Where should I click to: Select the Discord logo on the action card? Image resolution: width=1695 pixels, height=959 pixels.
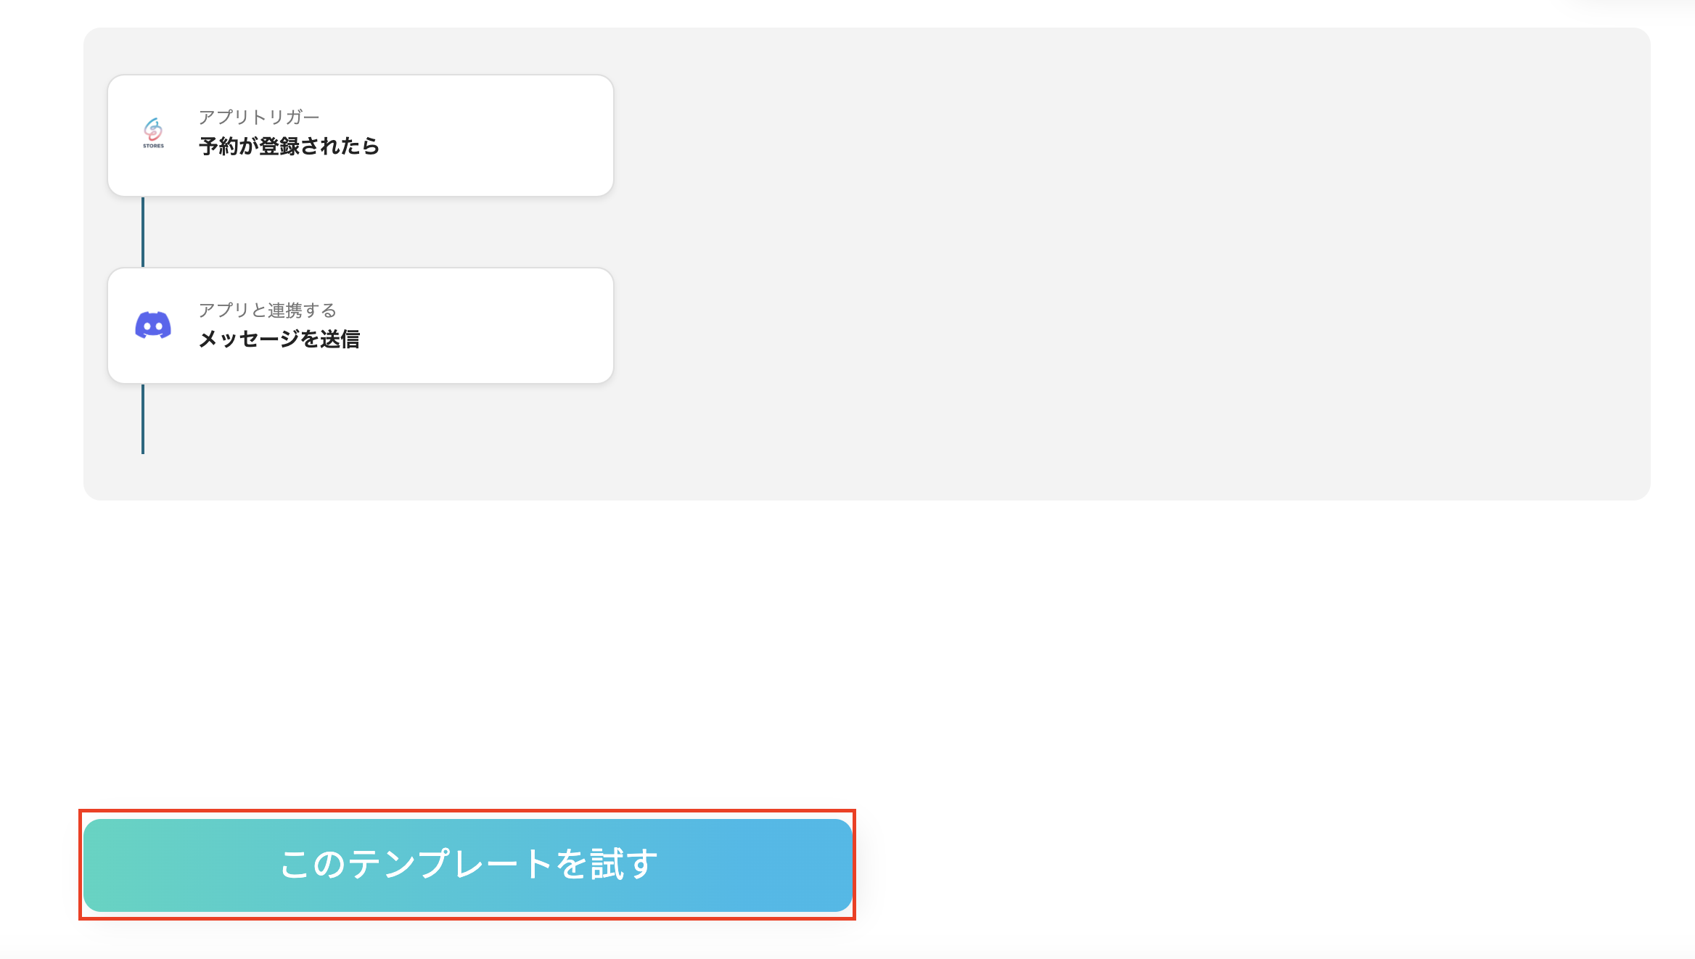(x=153, y=326)
